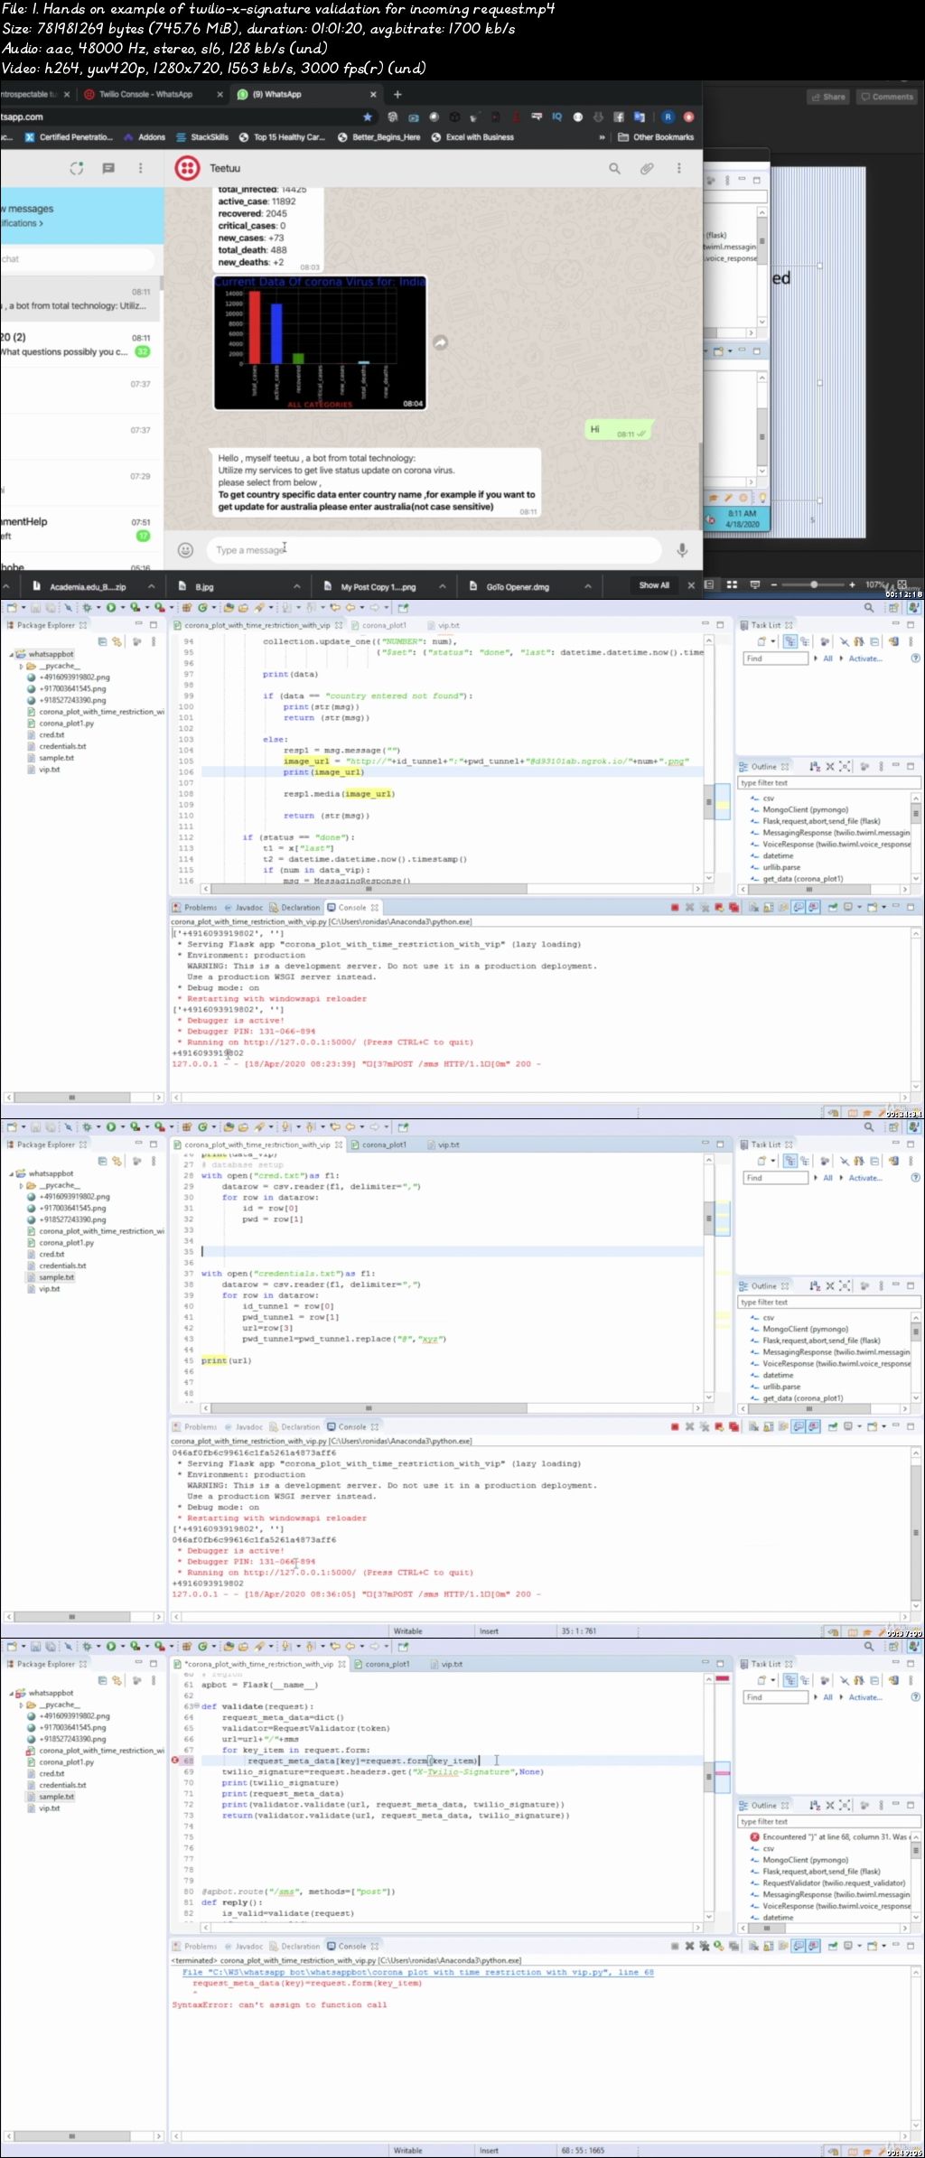The width and height of the screenshot is (925, 2158).
Task: Select sample.txt in the cred.txt Package Explorer
Action: (50, 1277)
